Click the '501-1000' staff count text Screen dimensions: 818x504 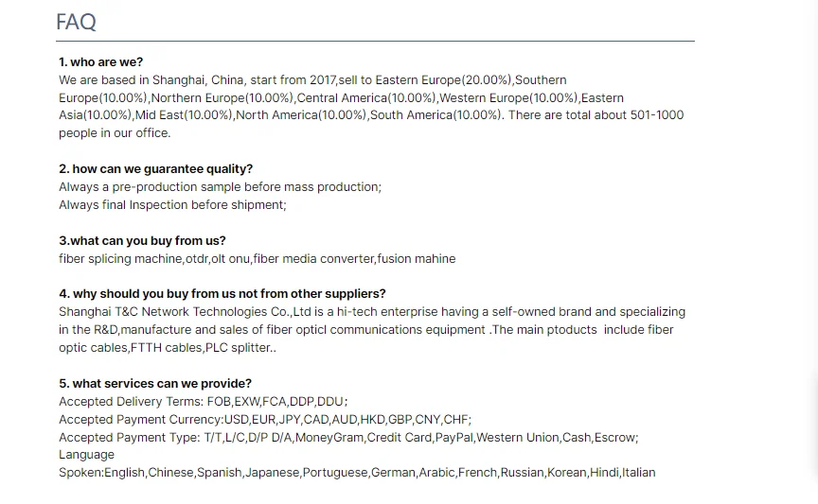[657, 115]
